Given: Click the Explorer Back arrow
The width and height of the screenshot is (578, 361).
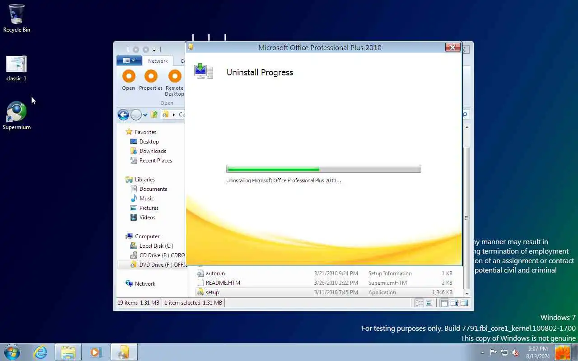Looking at the screenshot, I should coord(123,115).
